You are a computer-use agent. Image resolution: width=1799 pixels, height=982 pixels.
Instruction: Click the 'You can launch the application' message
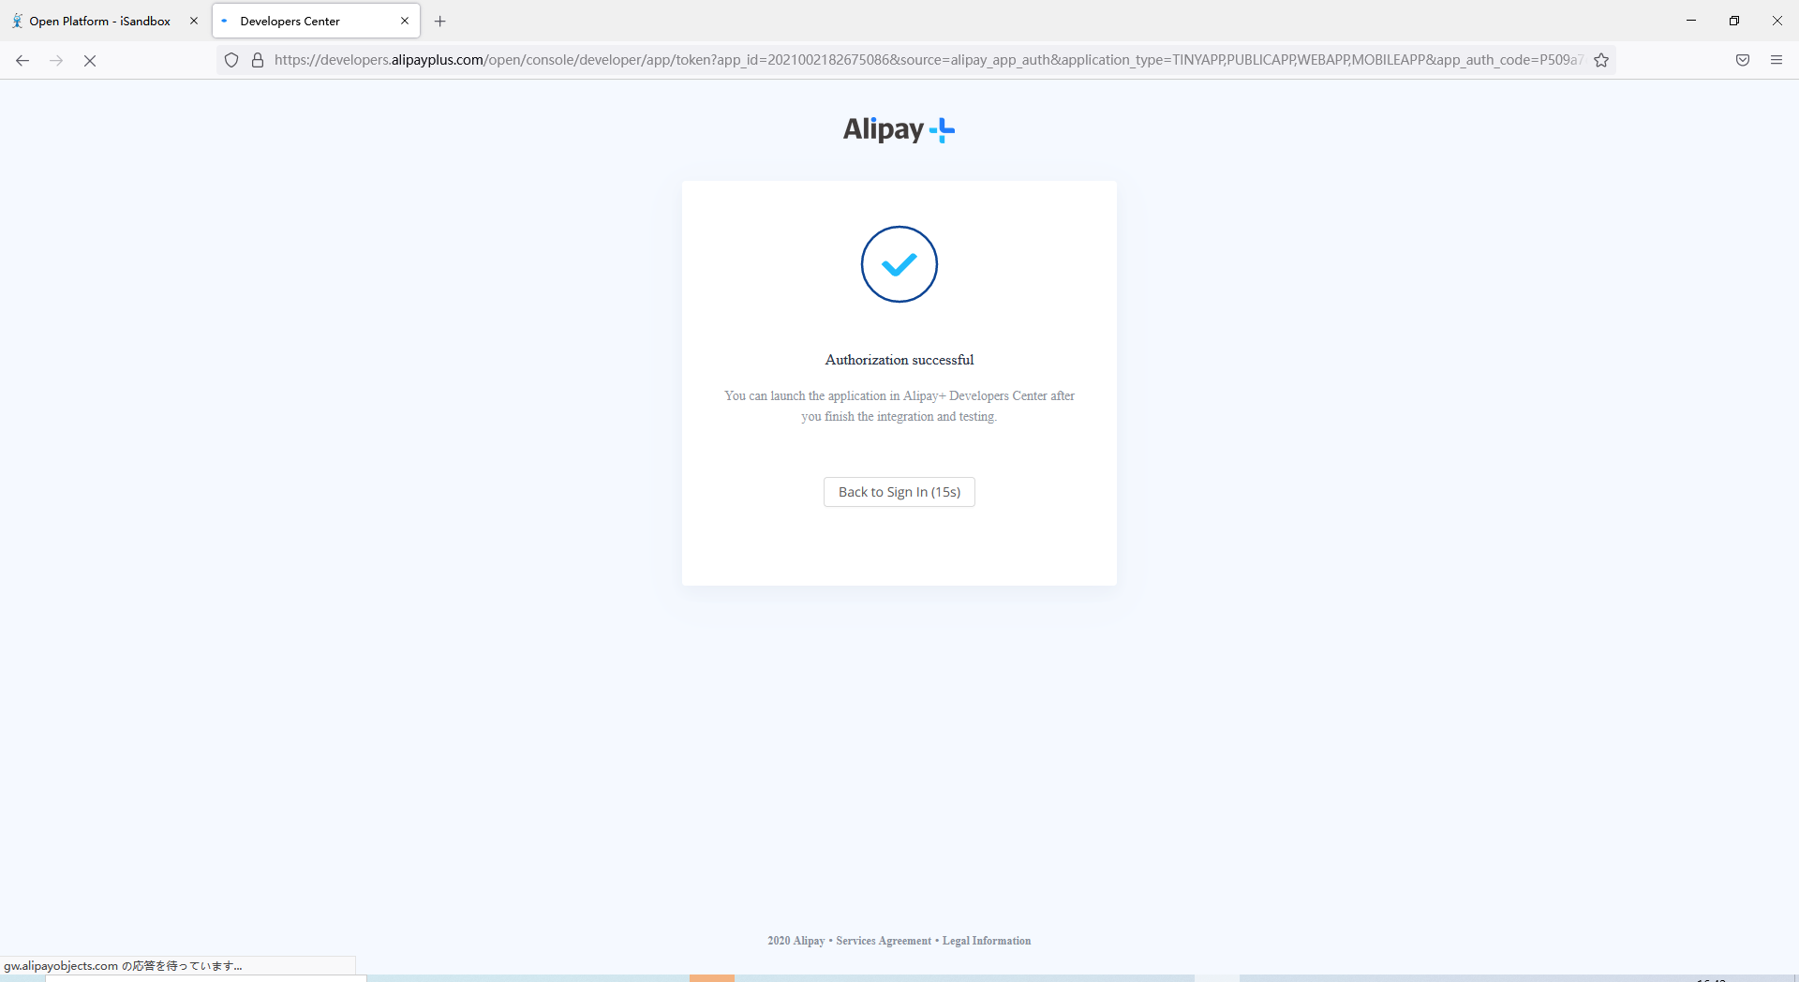point(899,406)
